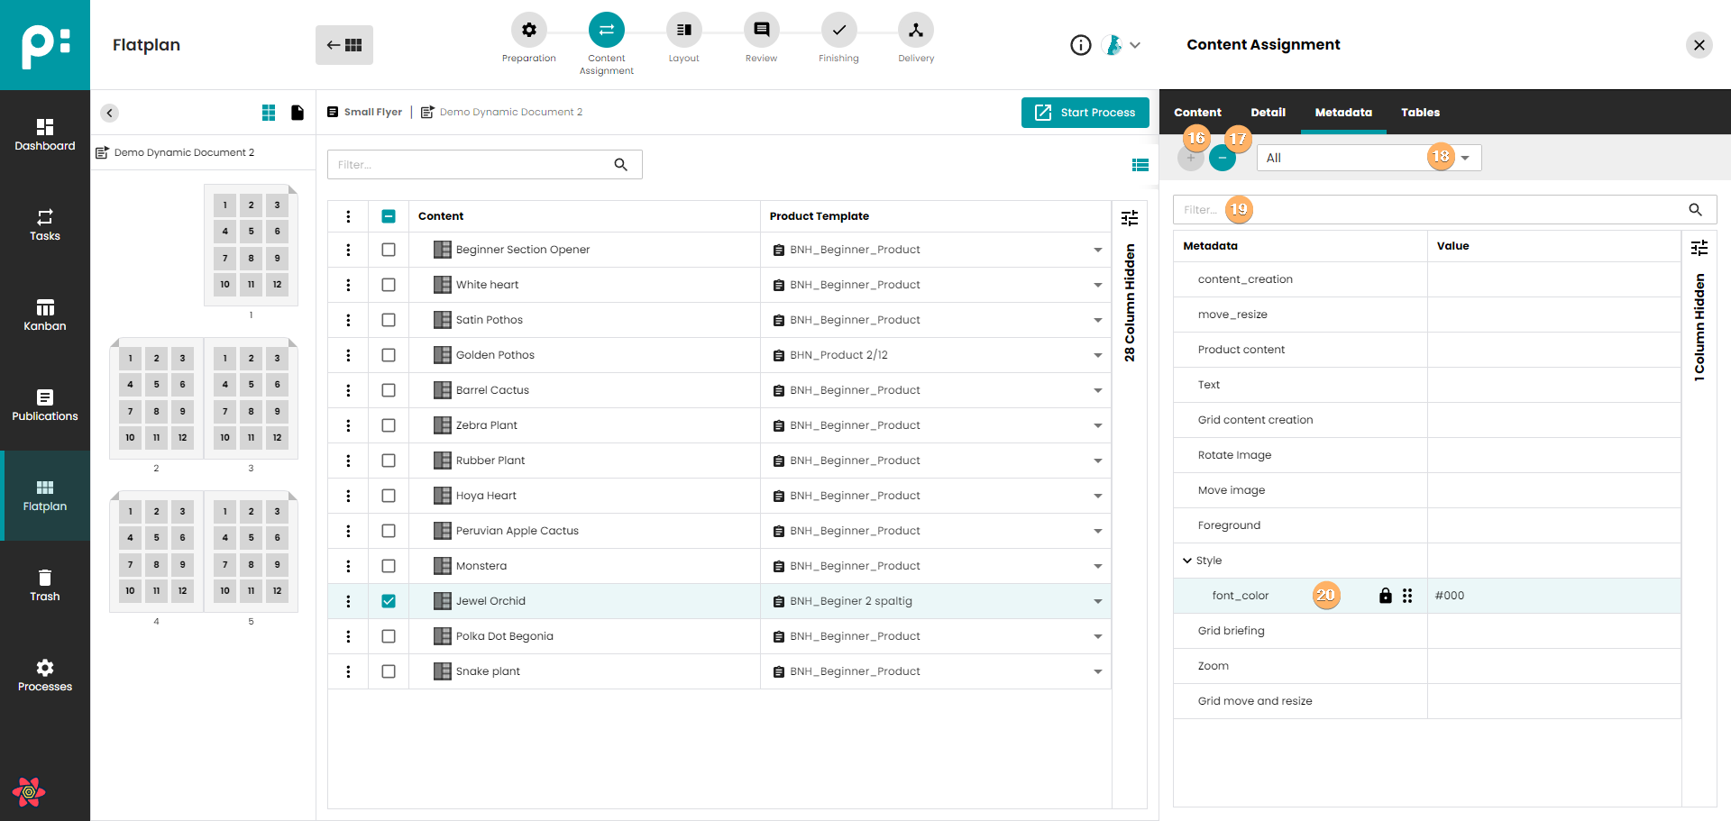Open the Delivery workflow step

coord(915,31)
